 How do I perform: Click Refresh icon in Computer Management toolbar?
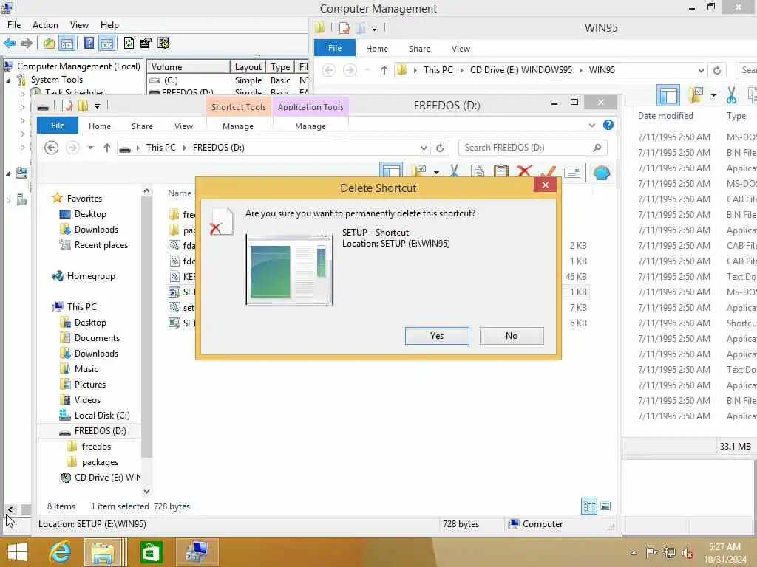[129, 44]
